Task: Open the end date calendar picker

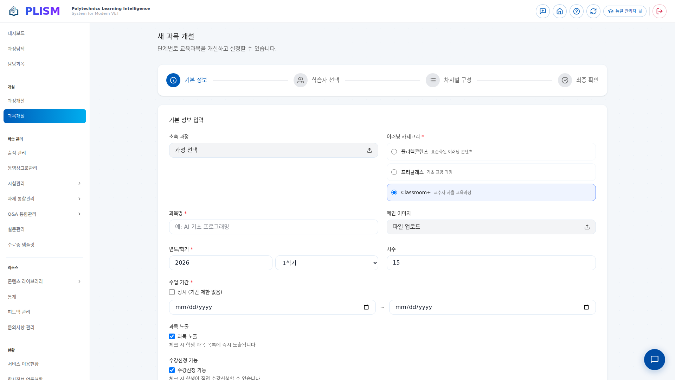Action: 586,307
